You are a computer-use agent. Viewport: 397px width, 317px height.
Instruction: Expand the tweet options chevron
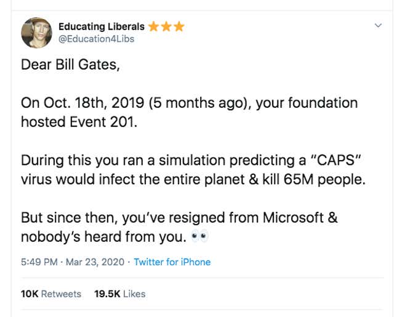tap(378, 25)
